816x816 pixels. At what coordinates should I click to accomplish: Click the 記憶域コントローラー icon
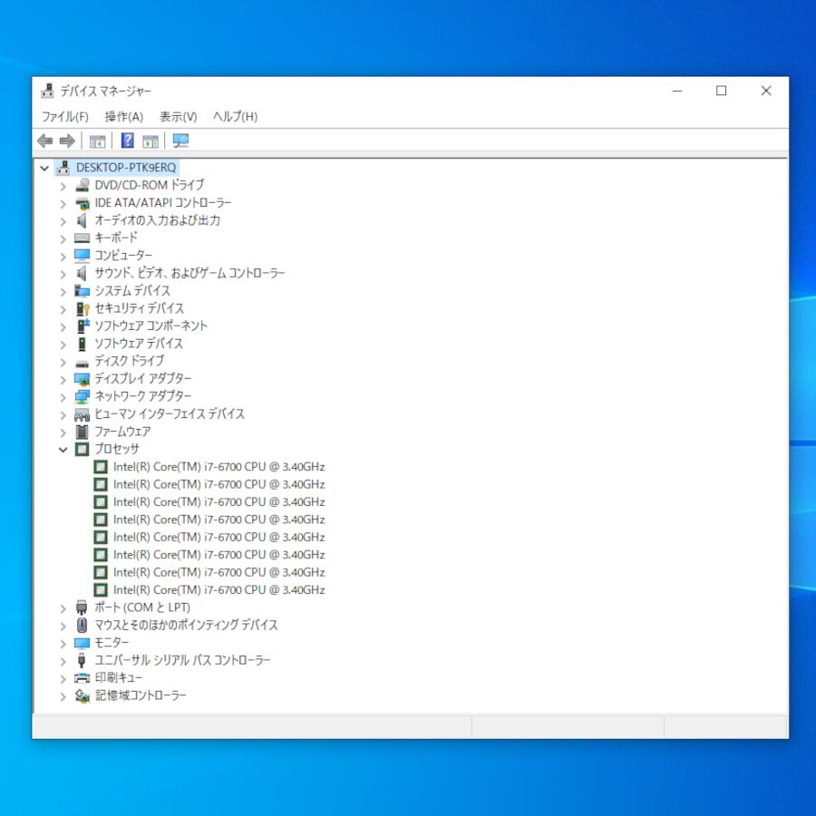pos(83,695)
